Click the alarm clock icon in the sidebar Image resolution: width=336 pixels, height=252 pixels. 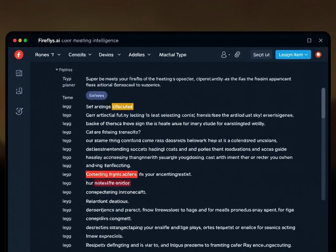click(x=19, y=111)
